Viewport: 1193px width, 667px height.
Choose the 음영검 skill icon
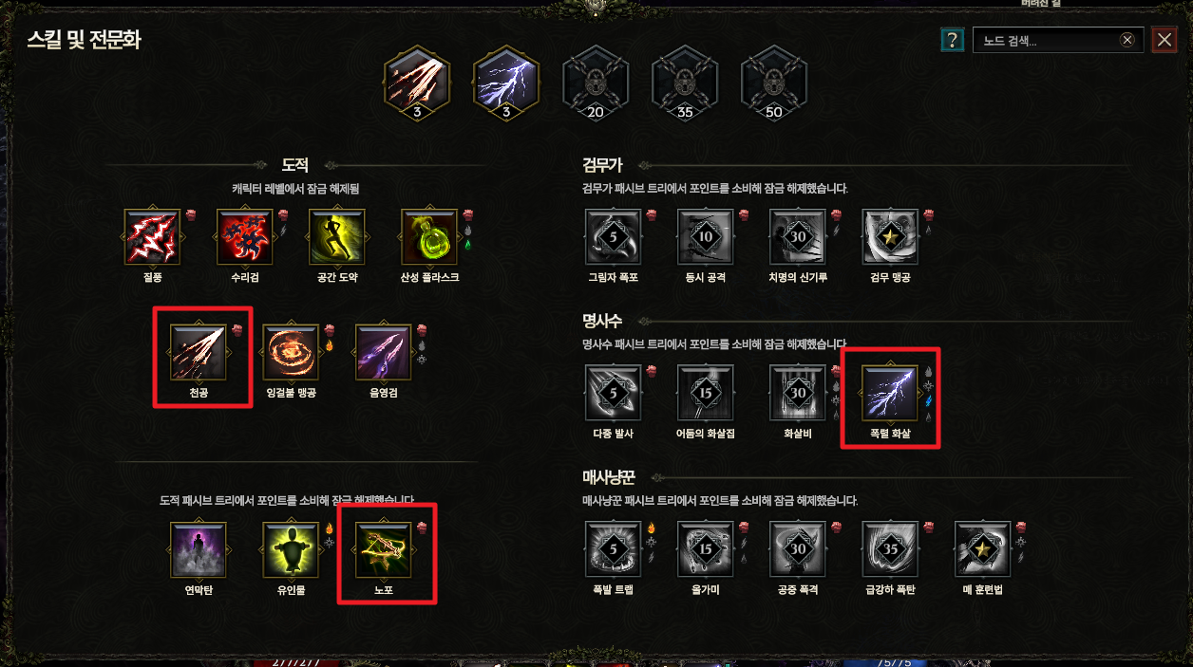pyautogui.click(x=384, y=352)
